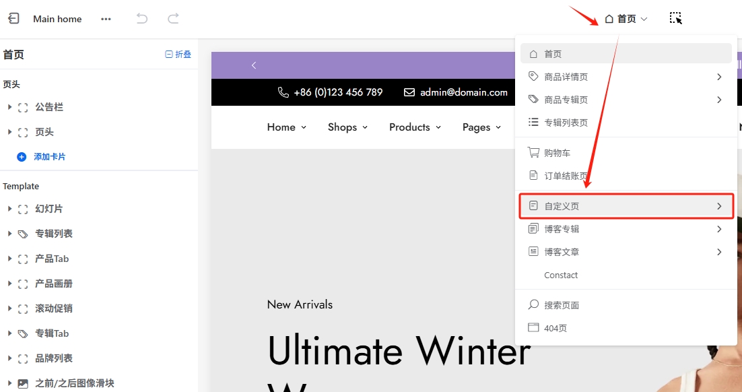Open the three-dot more options menu
742x392 pixels.
pyautogui.click(x=106, y=19)
